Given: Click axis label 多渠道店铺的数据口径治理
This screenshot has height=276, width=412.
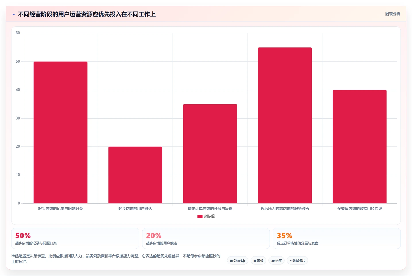Looking at the screenshot, I should point(359,209).
